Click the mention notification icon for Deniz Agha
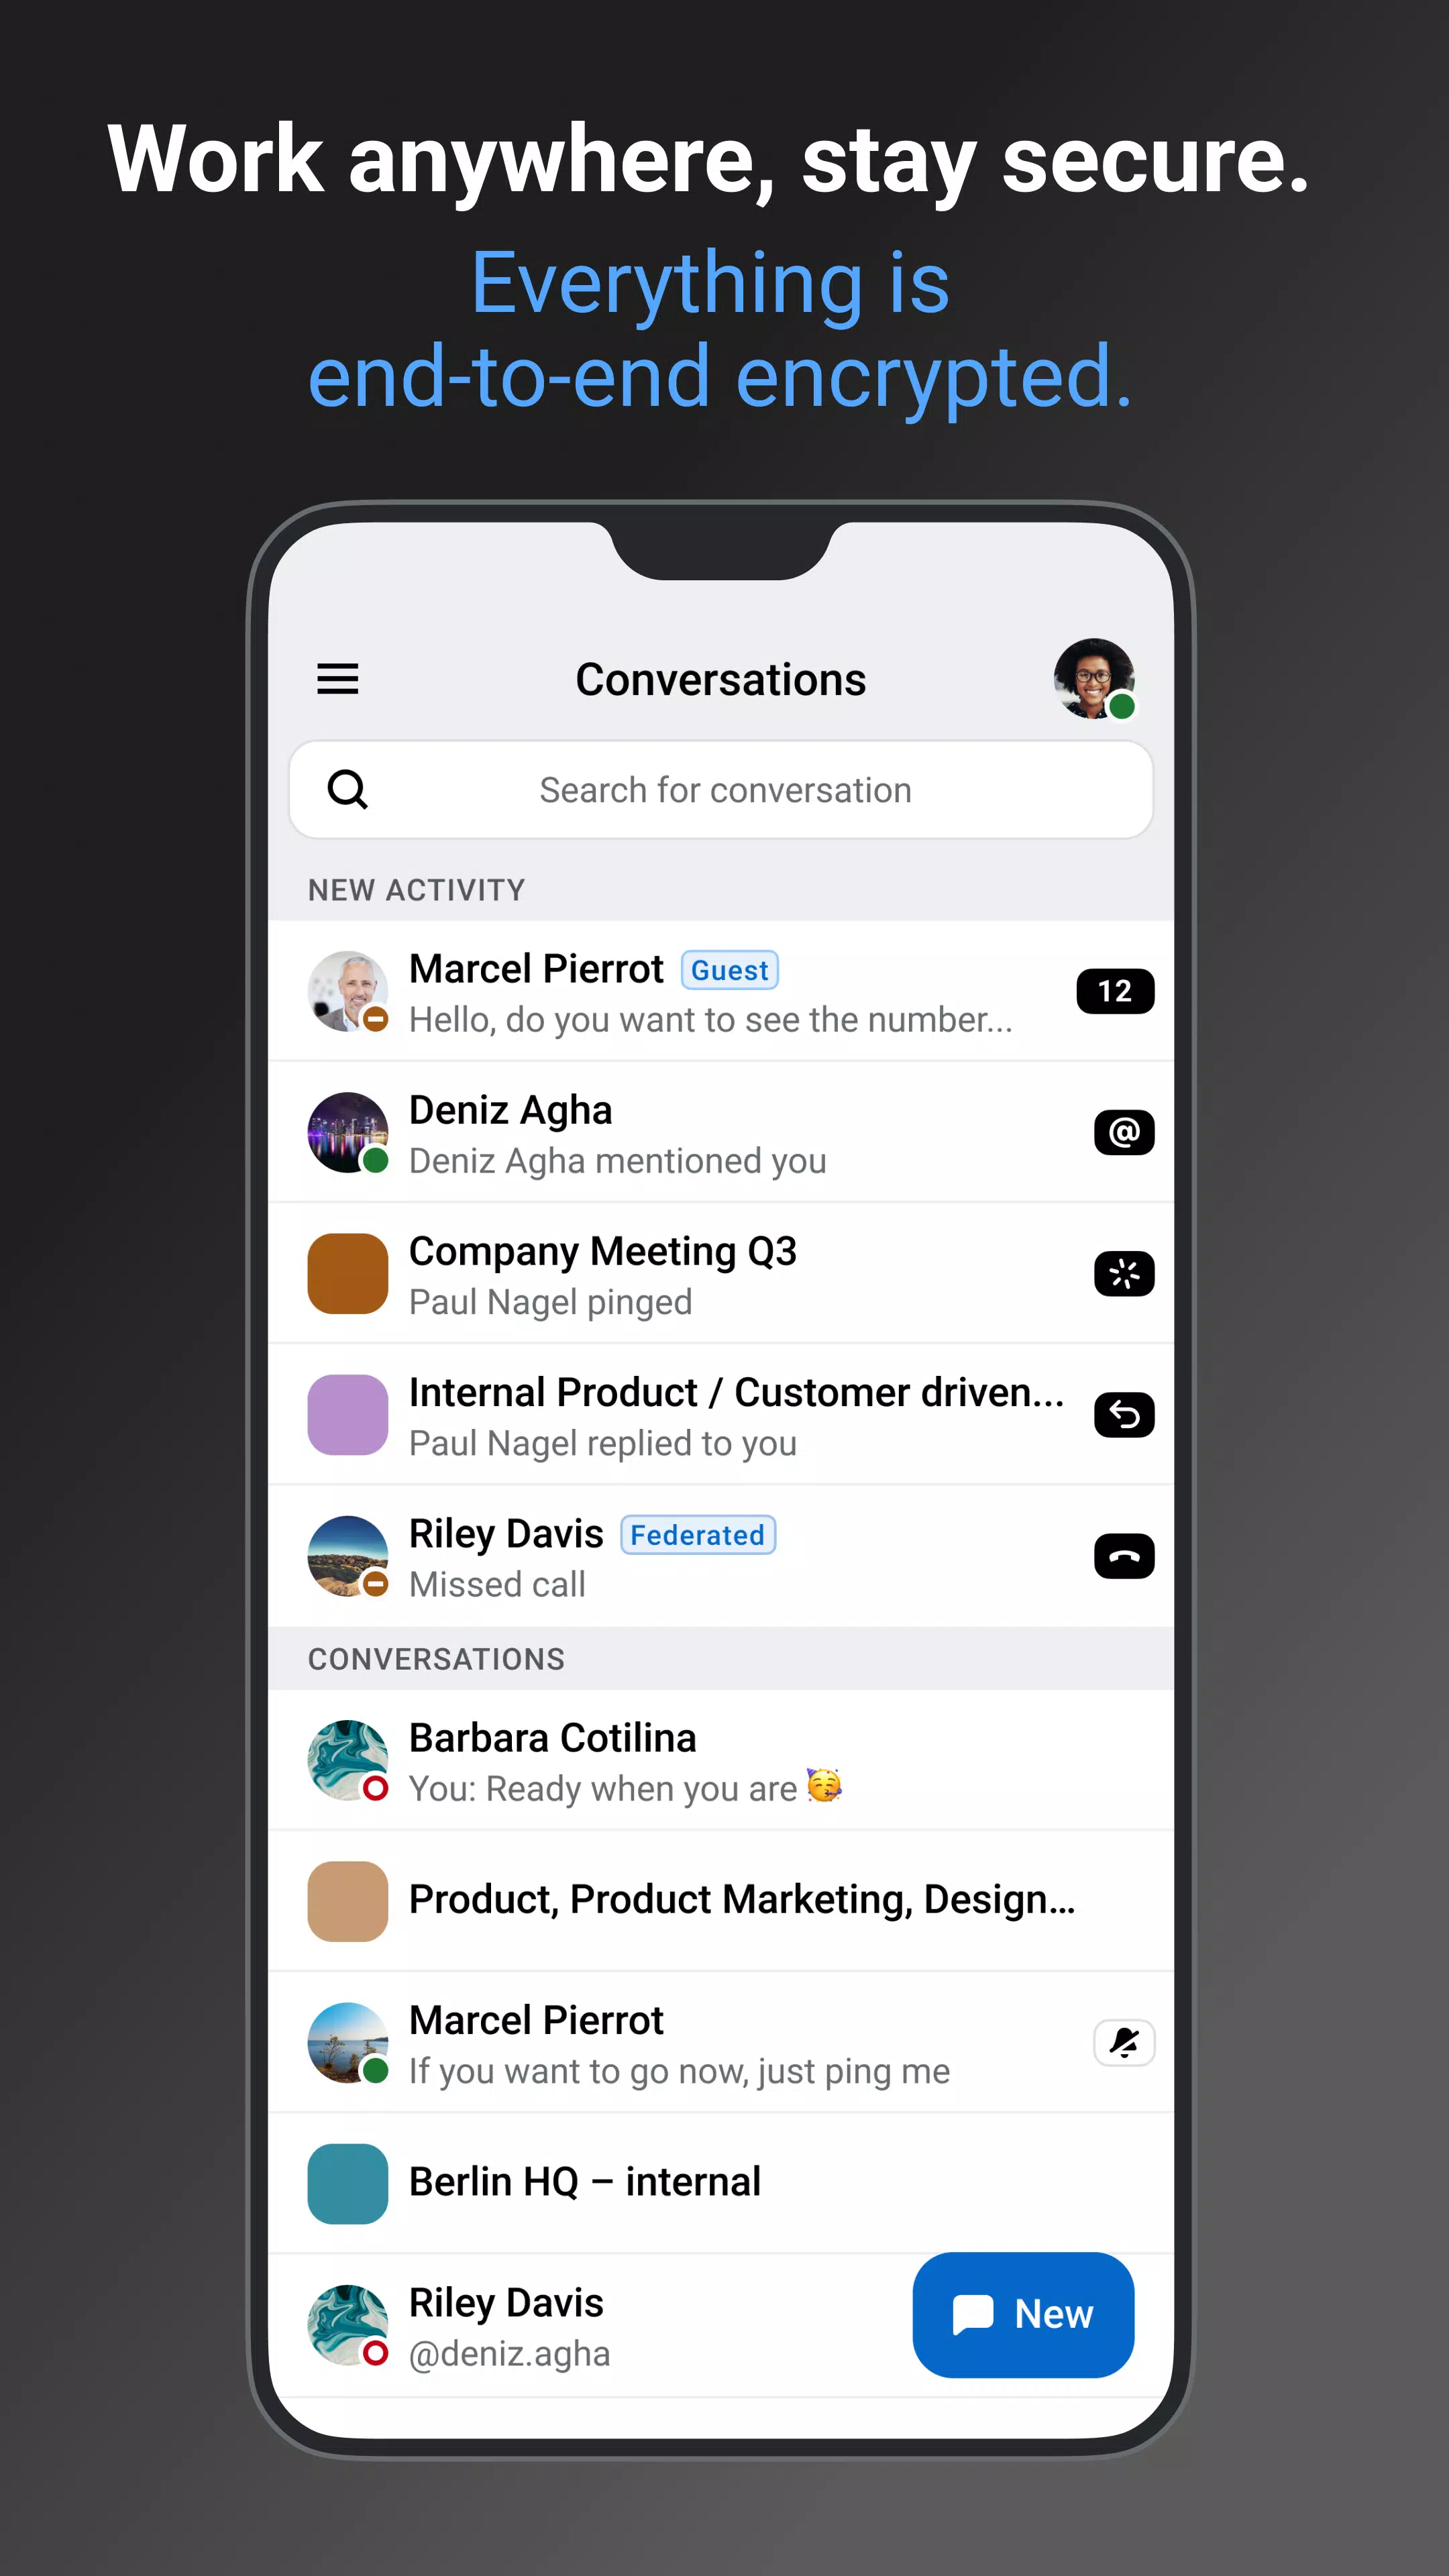 pyautogui.click(x=1122, y=1130)
